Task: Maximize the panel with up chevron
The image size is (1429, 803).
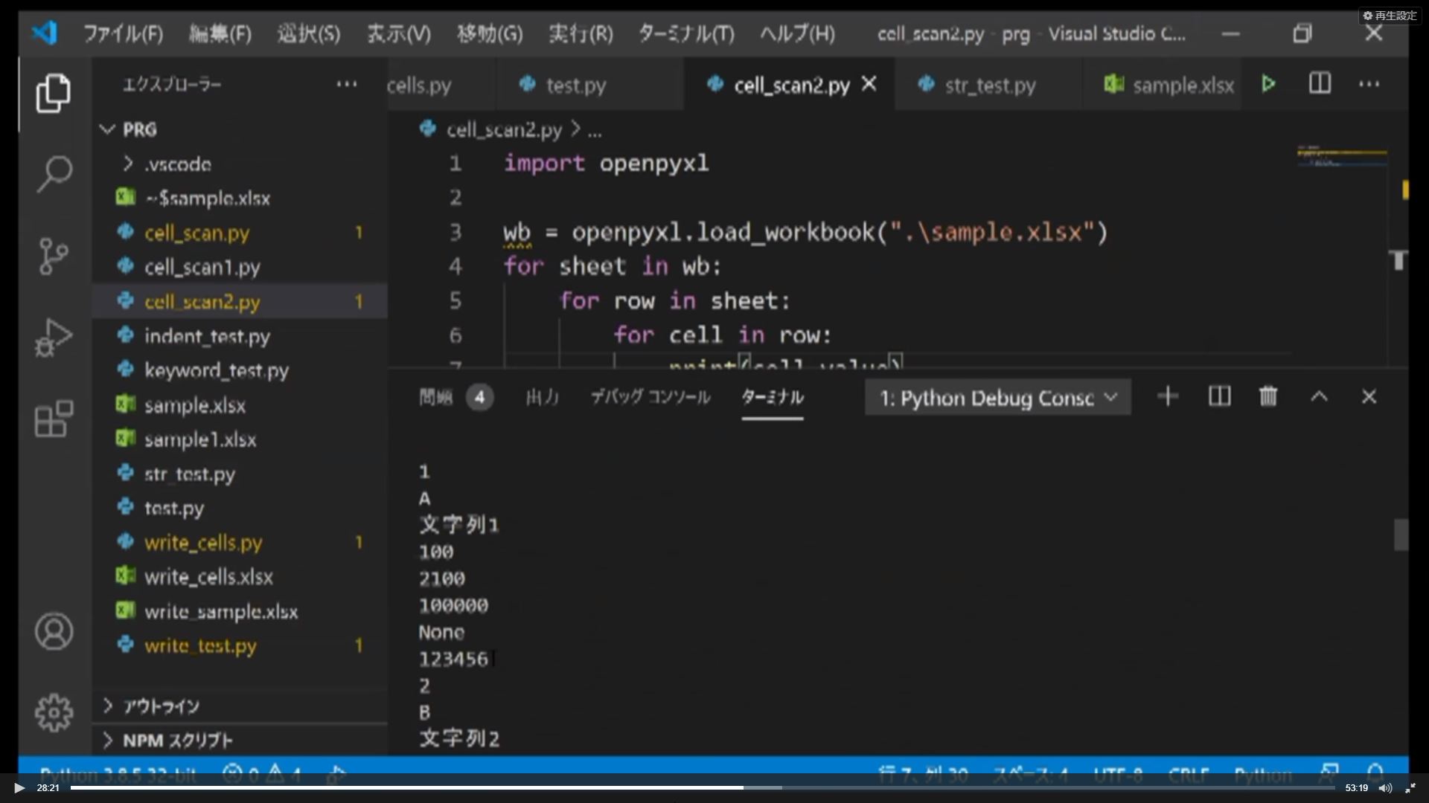Action: [x=1319, y=396]
